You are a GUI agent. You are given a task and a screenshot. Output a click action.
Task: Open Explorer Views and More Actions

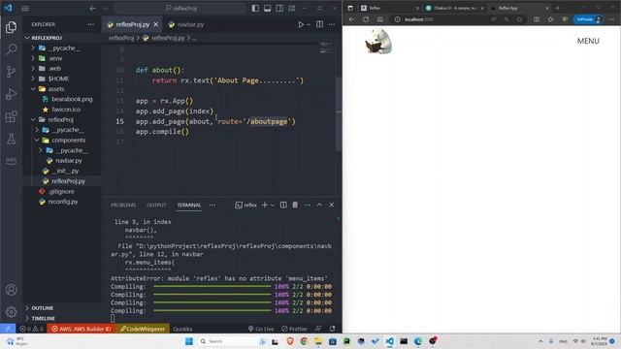coord(90,24)
